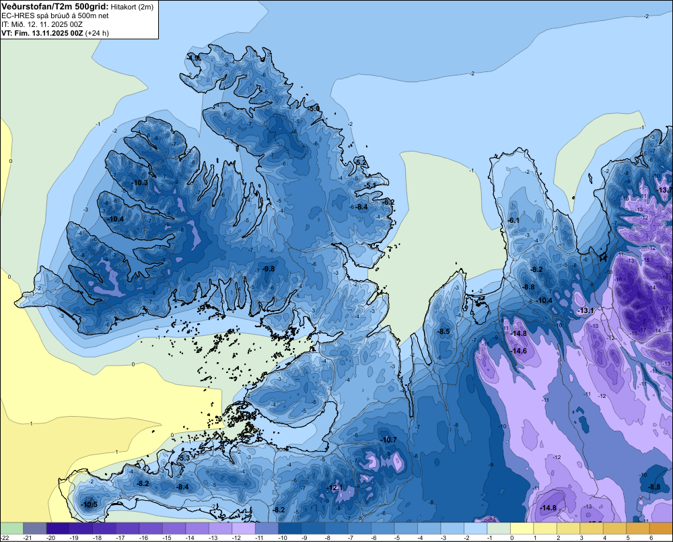This screenshot has height=542, width=673.
Task: Select the legend swatch between 4 and 5
Action: point(614,528)
